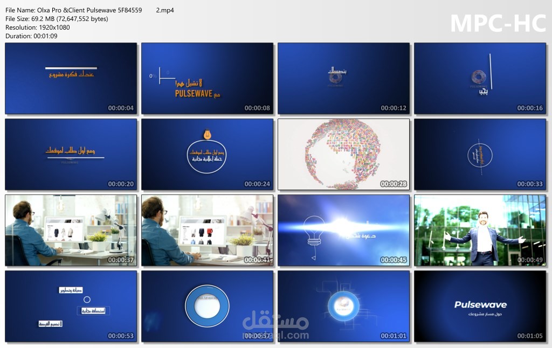Screen dimensions: 552x348
Task: Select the thumbnail at 00:00:20
Action: (x=71, y=155)
